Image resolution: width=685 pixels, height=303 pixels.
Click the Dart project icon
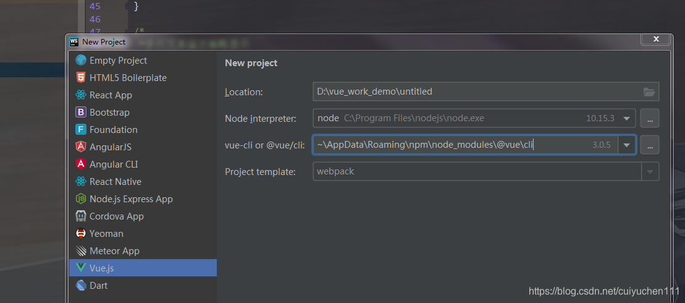point(81,286)
